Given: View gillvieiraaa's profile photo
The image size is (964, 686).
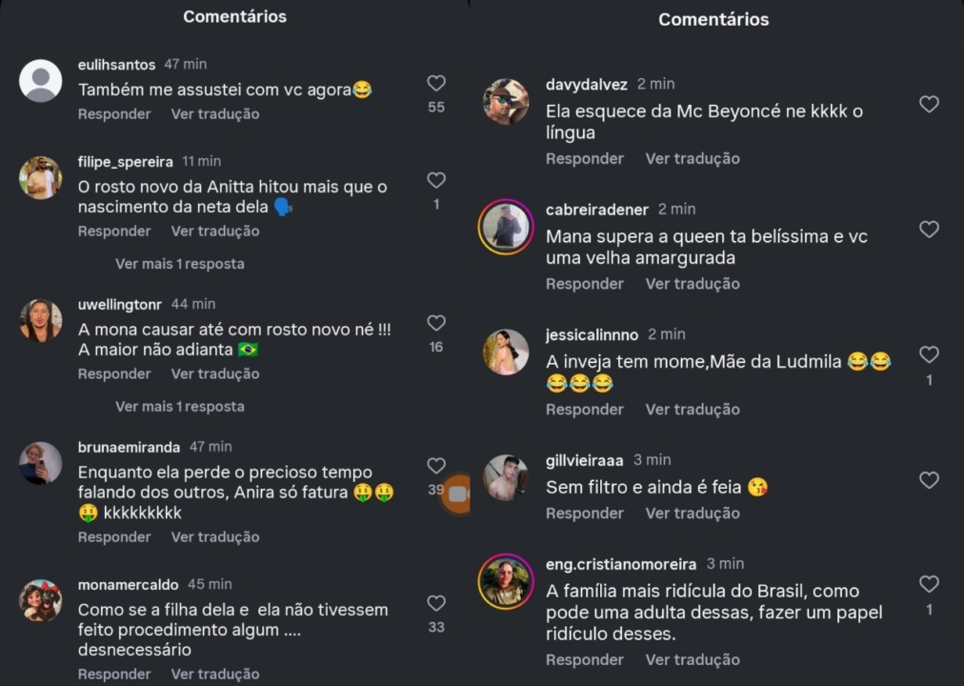Looking at the screenshot, I should 506,477.
